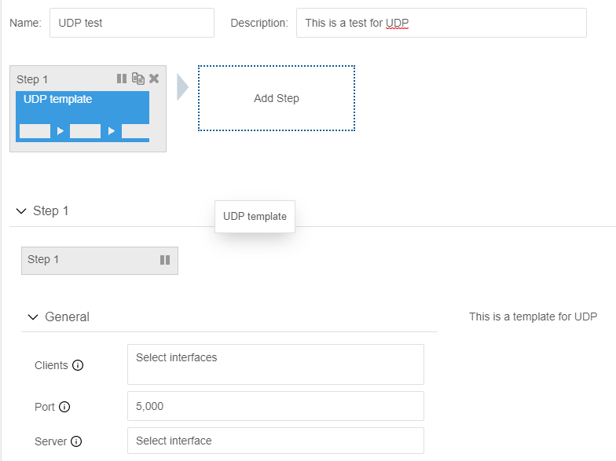This screenshot has width=616, height=461.
Task: Pause Step 1 in the step card
Action: (122, 79)
